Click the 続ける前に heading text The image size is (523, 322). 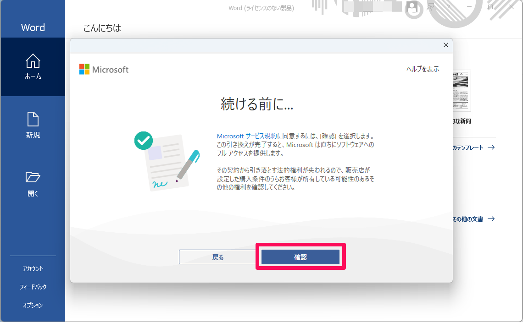click(x=257, y=104)
